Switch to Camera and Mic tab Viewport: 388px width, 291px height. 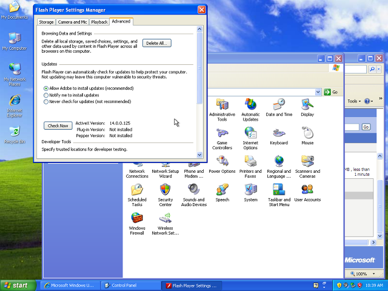pos(72,22)
